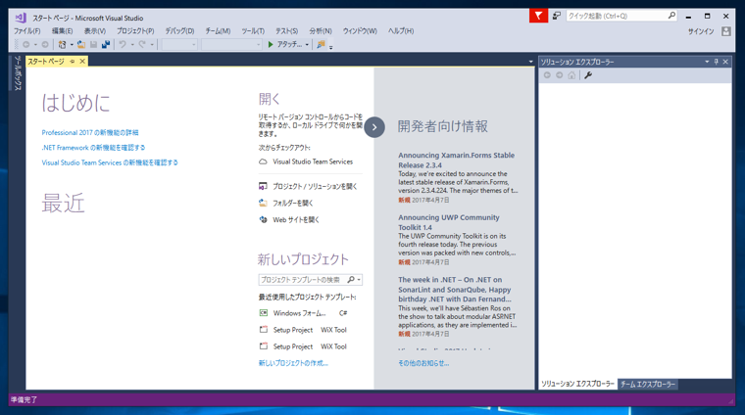Click the Visual Studio logo in the title bar
Viewport: 745px width, 415px height.
(x=21, y=18)
